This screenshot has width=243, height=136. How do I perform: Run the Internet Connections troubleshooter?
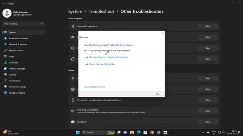pos(208,26)
